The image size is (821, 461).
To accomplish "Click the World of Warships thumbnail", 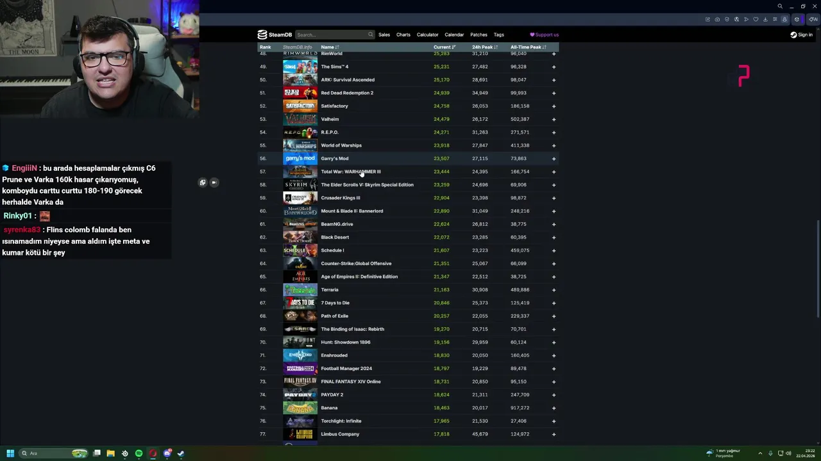I will (x=300, y=145).
